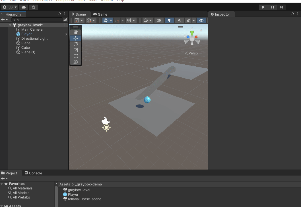Open the JB account dropdown
The height and width of the screenshot is (207, 301).
coord(10,7)
